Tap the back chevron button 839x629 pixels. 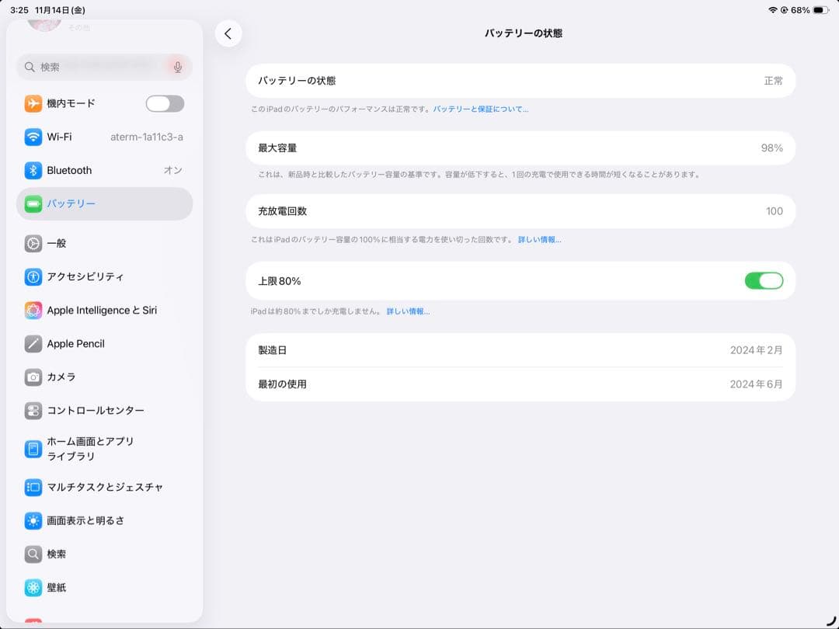pos(228,34)
